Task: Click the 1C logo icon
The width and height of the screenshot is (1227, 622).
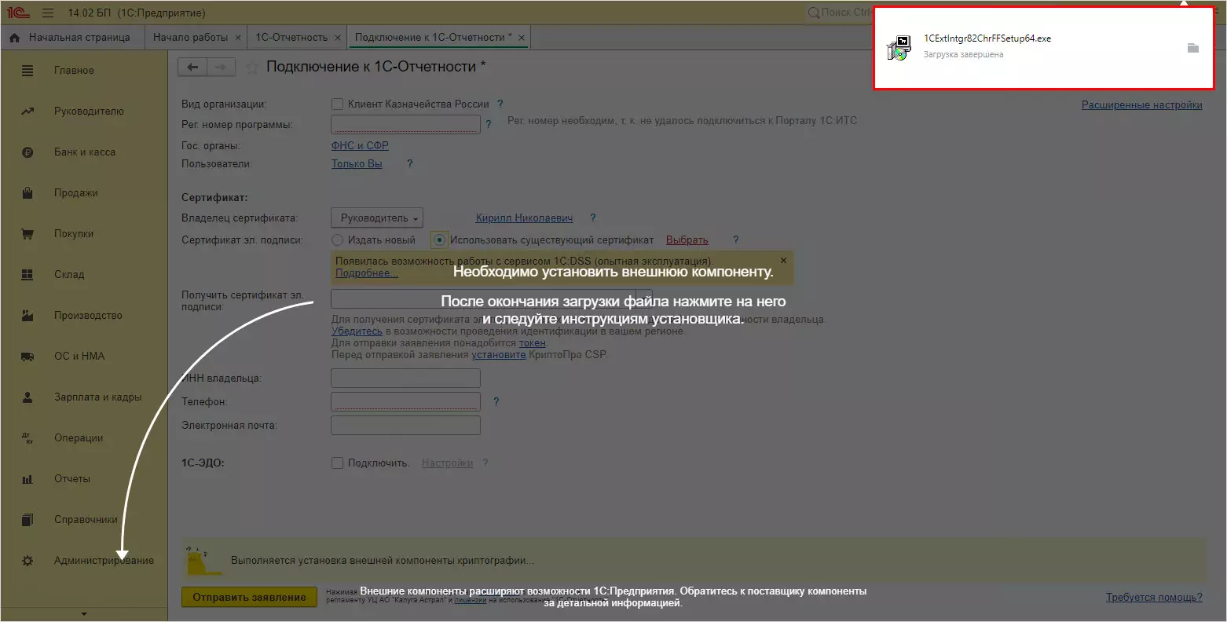Action: click(x=17, y=13)
